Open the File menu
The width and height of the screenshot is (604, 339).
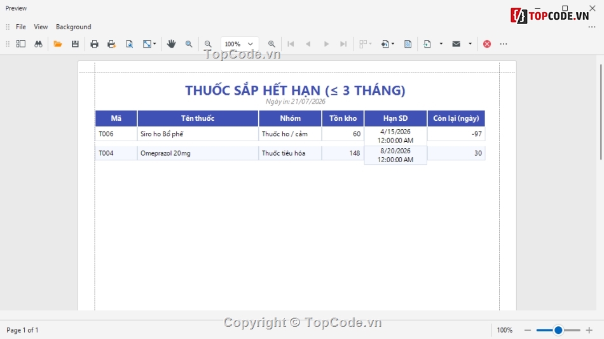21,27
